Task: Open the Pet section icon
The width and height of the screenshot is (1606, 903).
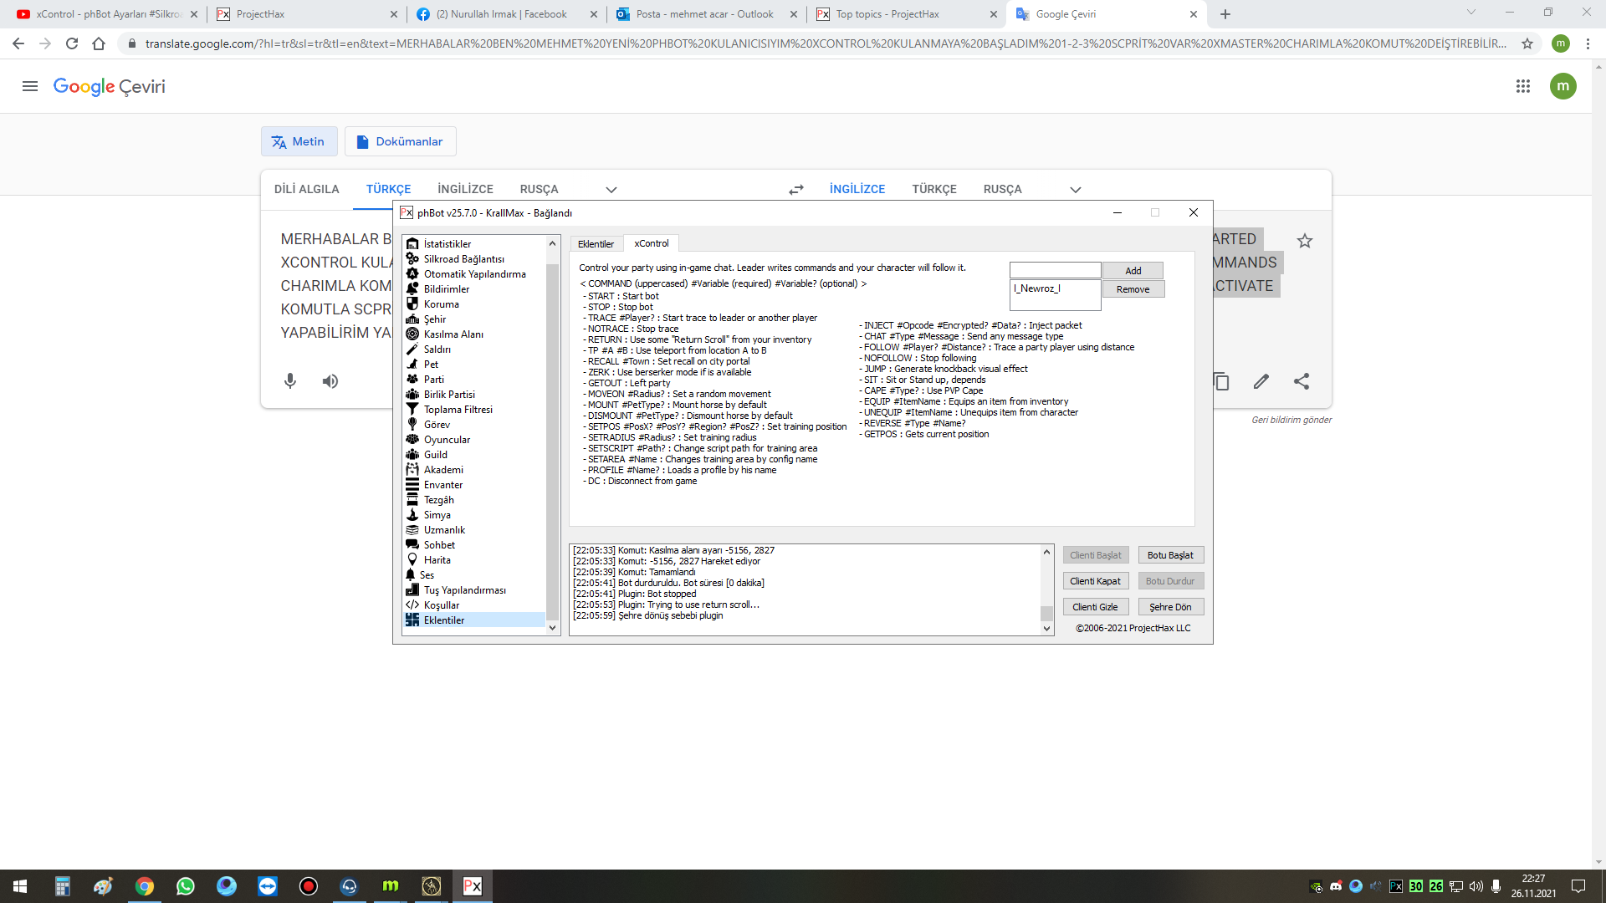Action: tap(412, 365)
